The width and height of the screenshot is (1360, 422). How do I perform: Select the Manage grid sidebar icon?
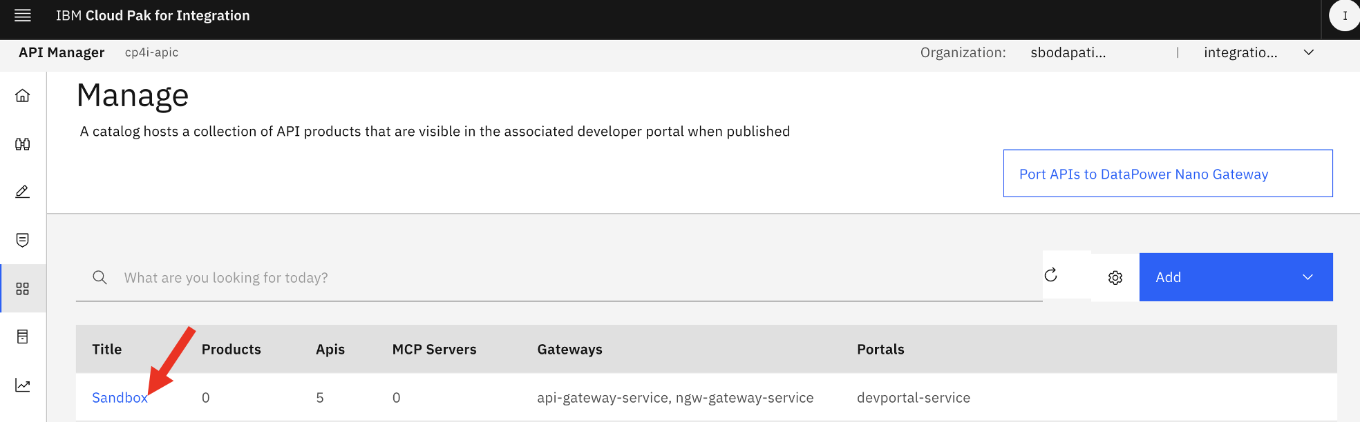tap(23, 288)
